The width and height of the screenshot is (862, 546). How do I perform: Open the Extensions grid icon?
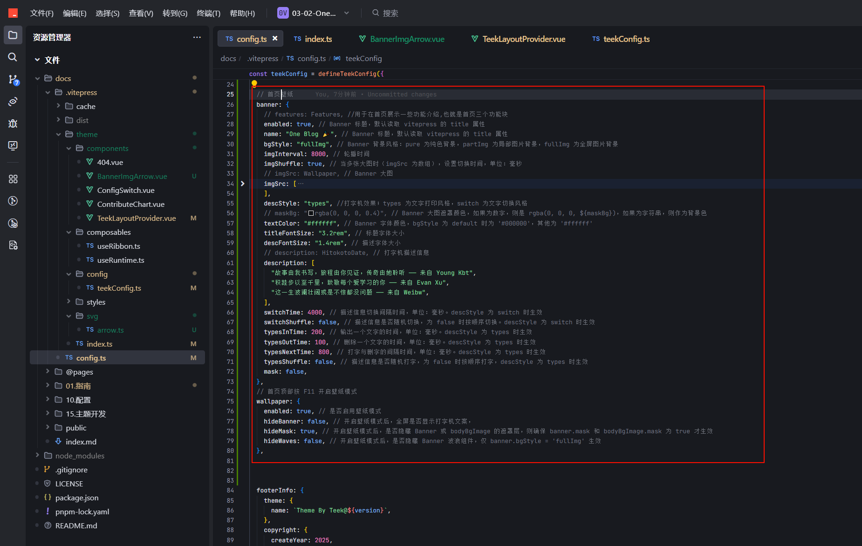(13, 179)
